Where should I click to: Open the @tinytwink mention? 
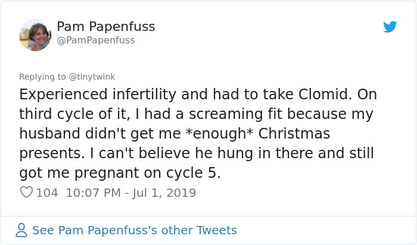pyautogui.click(x=91, y=77)
